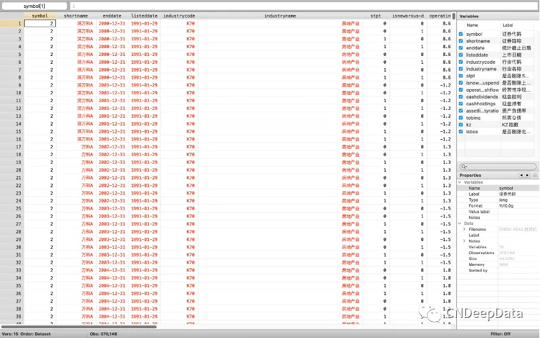Collapse the Variables section in Properties
Viewport: 540px width, 338px height.
coord(460,182)
